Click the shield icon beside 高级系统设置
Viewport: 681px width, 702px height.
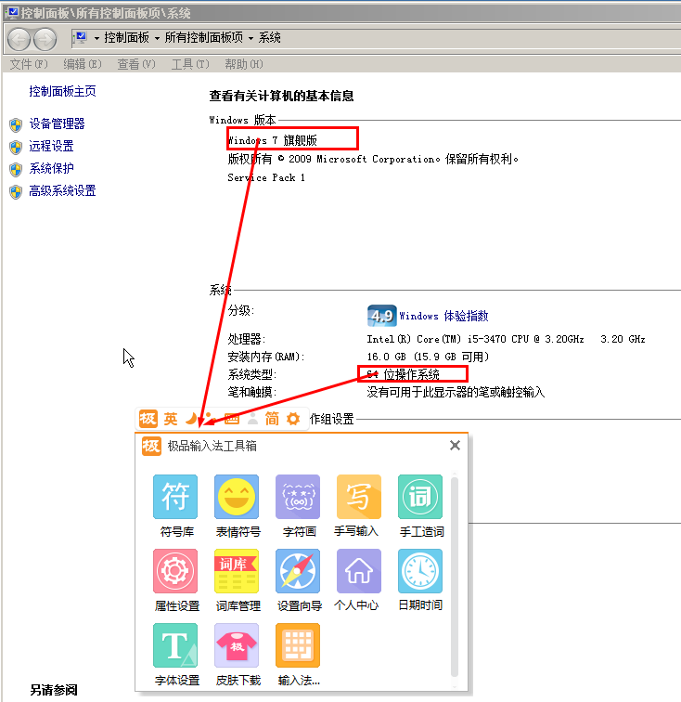16,192
